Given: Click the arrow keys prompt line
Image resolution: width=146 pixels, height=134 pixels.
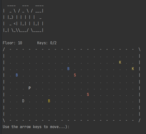Looking at the screenshot, I should point(36,127).
